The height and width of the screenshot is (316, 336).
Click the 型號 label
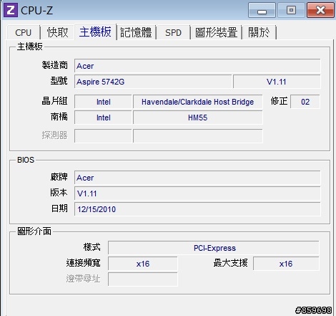pos(59,81)
